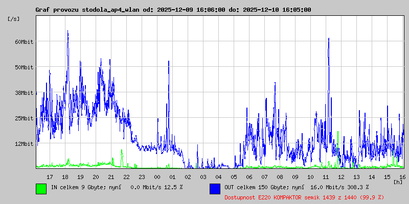Click the red 'Dostupnost E220 KOMPAKTOR' availability line

coord(304,197)
